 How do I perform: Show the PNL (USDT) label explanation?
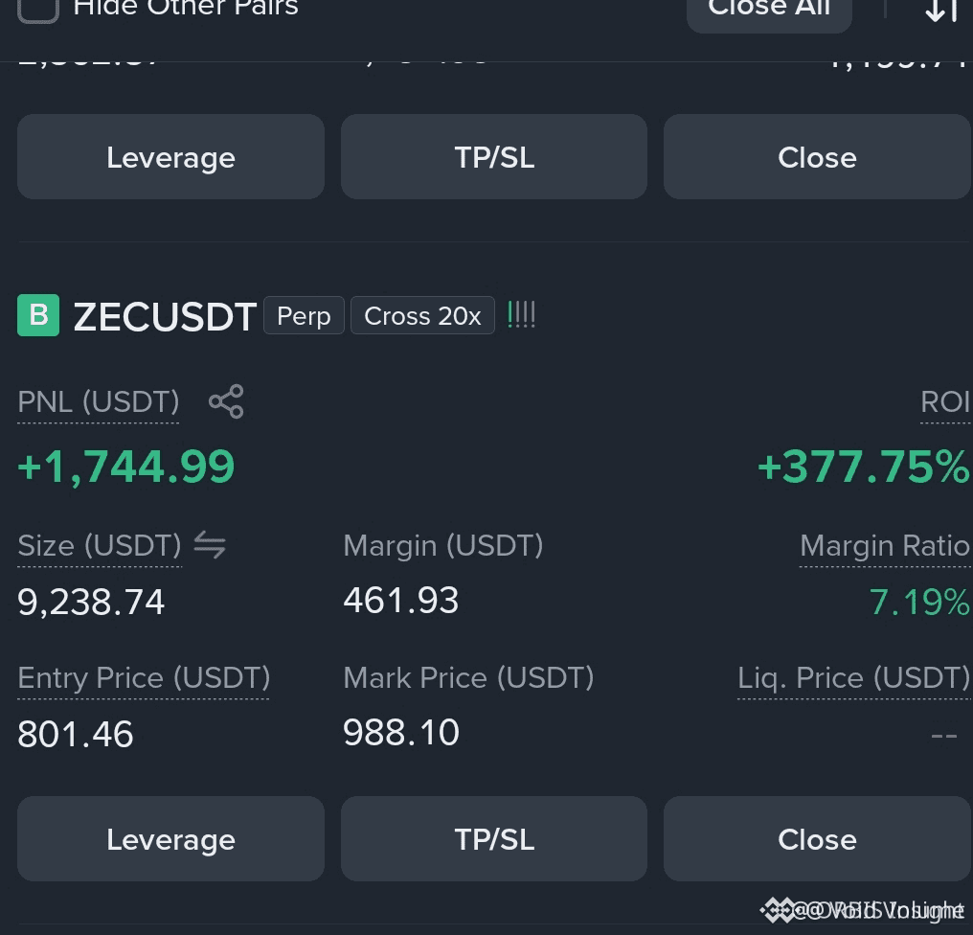pyautogui.click(x=98, y=401)
